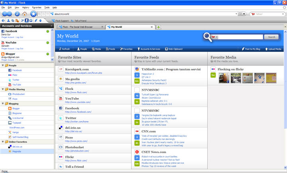287x173 pixels.
Task: Open the Favorites menu in menu bar
Action: (x=37, y=8)
